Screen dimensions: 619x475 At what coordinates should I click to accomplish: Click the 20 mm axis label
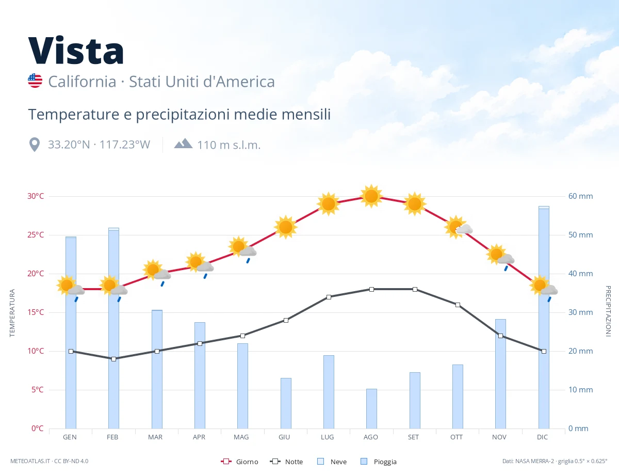click(581, 351)
